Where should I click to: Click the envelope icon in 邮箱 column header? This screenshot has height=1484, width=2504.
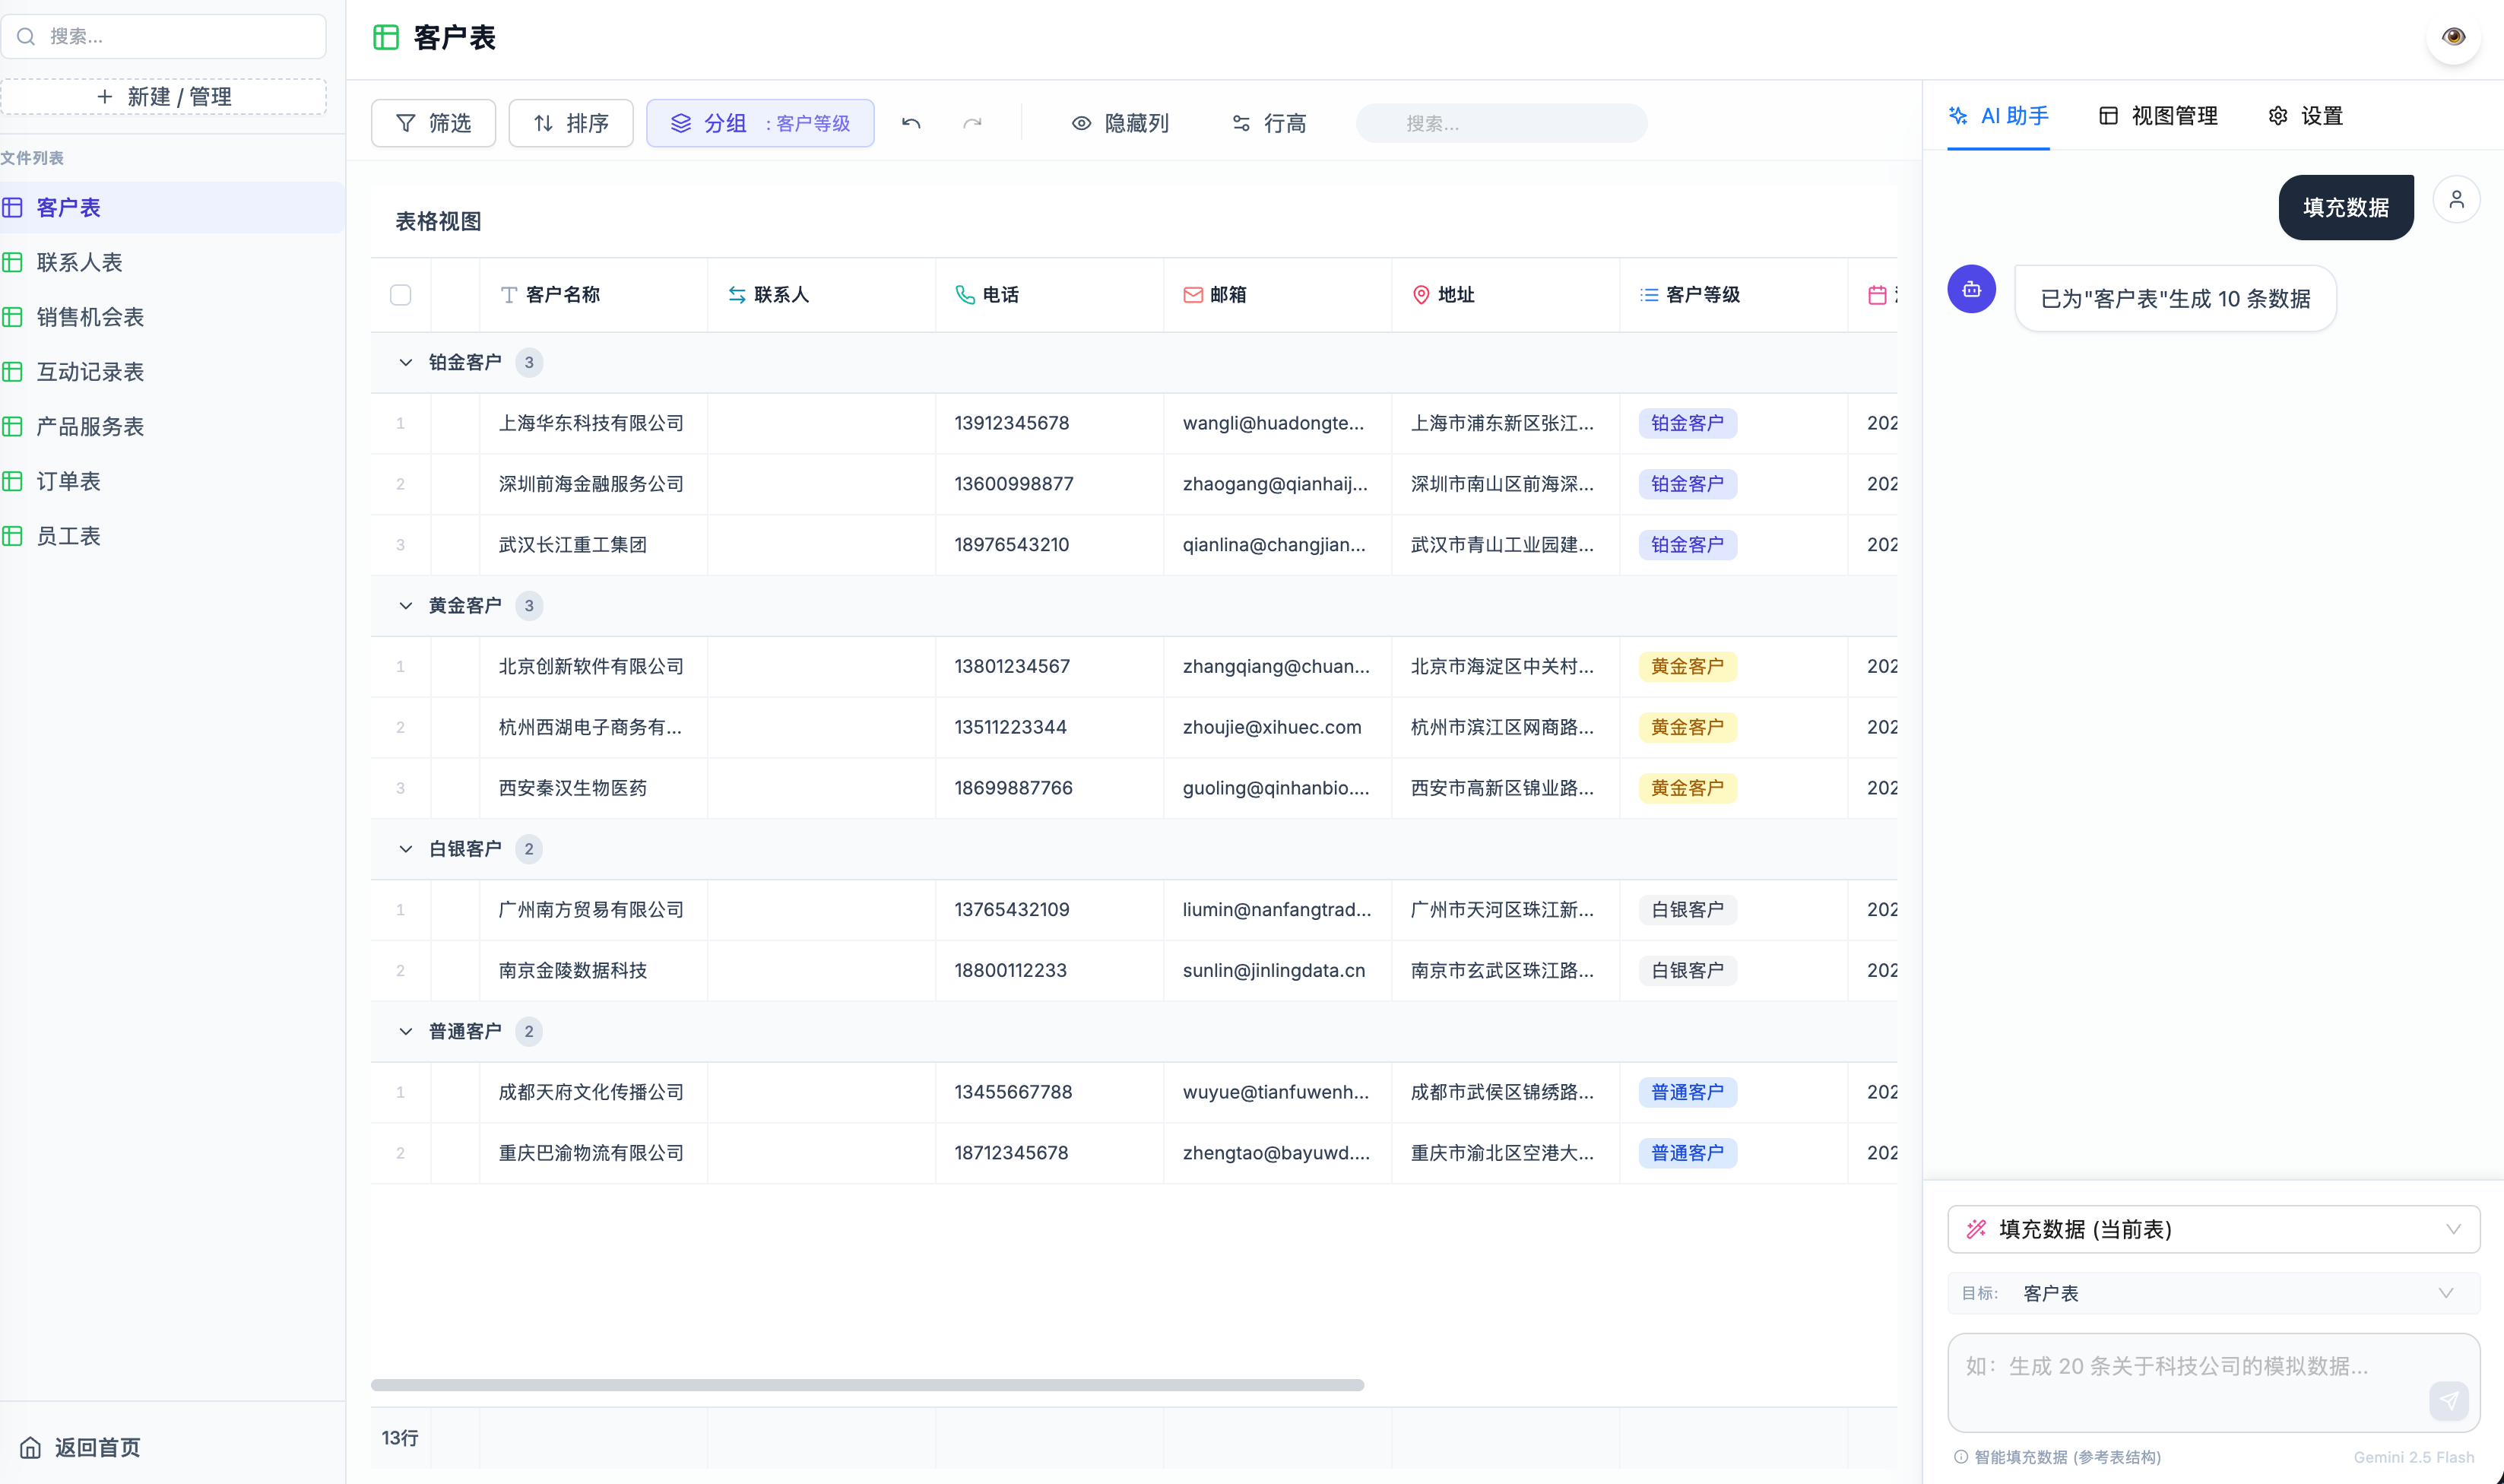point(1193,294)
